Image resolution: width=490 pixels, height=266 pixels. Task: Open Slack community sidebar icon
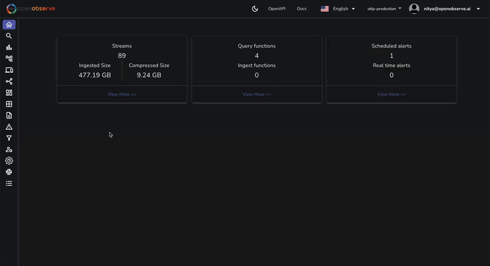[9, 172]
